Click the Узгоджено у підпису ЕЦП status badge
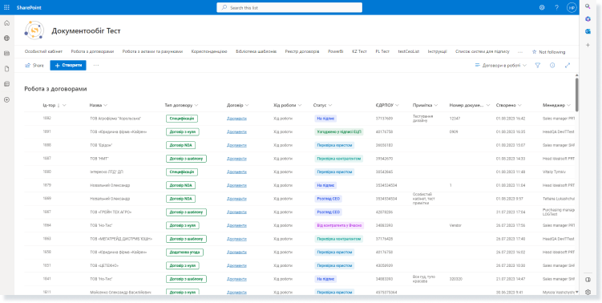 338,132
